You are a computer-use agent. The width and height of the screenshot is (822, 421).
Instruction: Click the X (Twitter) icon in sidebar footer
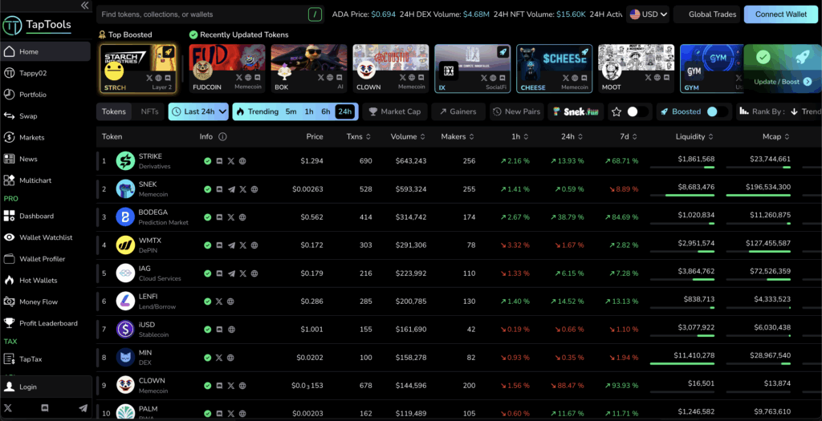pos(8,408)
